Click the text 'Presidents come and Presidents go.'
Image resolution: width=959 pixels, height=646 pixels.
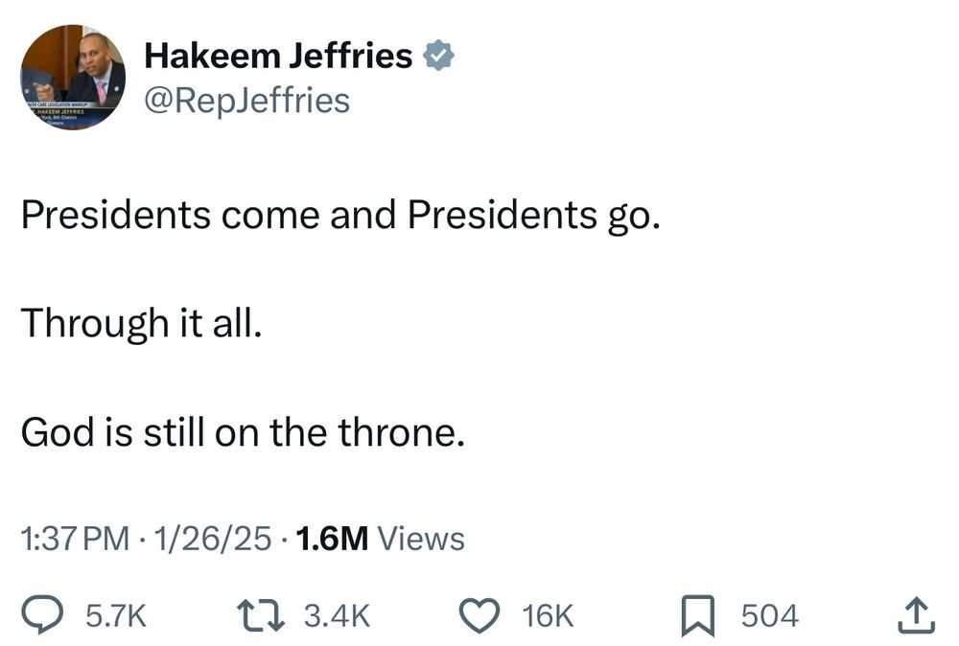[x=340, y=216]
